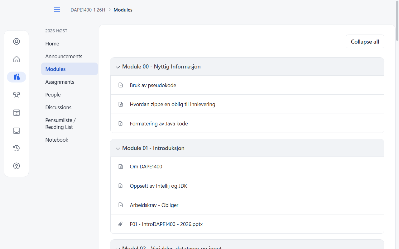Open Formatering av Java kode page
This screenshot has width=399, height=249.
[159, 124]
